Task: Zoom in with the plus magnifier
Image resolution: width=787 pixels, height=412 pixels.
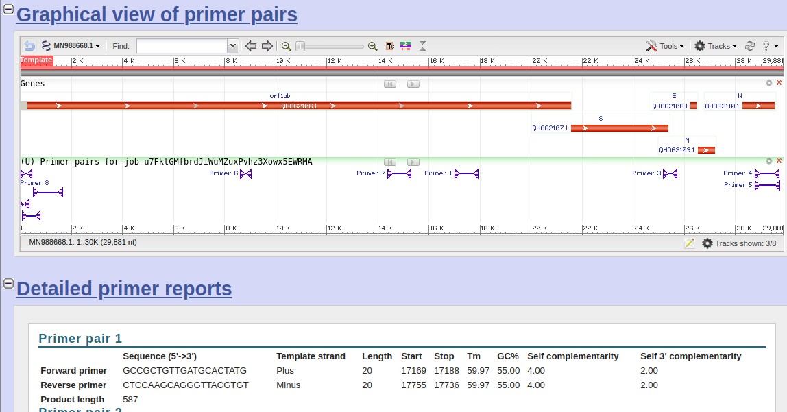Action: (372, 46)
